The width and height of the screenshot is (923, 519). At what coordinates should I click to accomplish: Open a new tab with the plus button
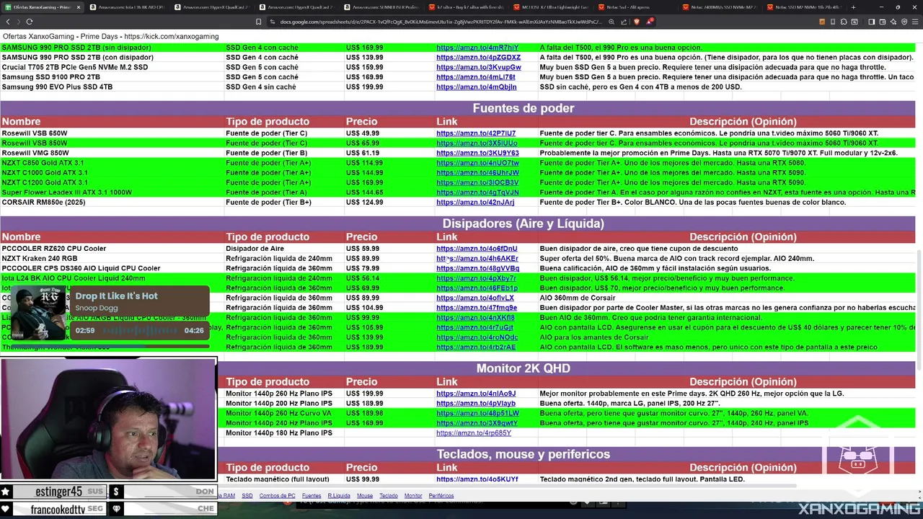coord(853,7)
